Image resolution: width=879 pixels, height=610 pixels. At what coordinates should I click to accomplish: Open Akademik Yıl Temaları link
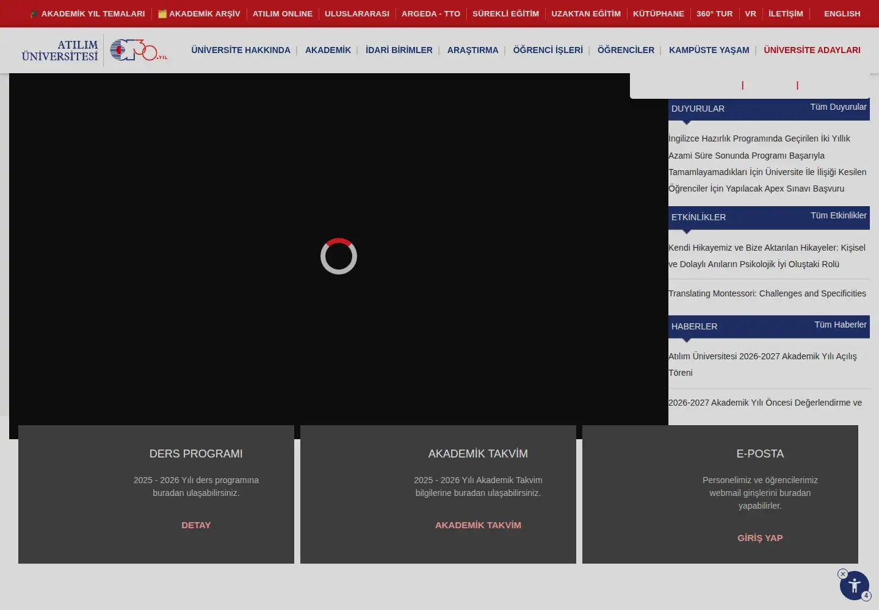87,13
